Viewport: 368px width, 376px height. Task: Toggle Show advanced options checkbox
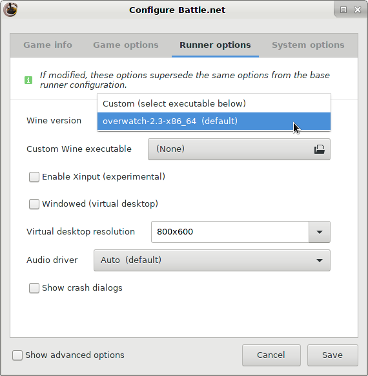(x=17, y=355)
